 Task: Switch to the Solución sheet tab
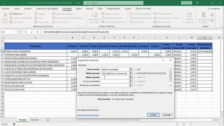point(35,120)
